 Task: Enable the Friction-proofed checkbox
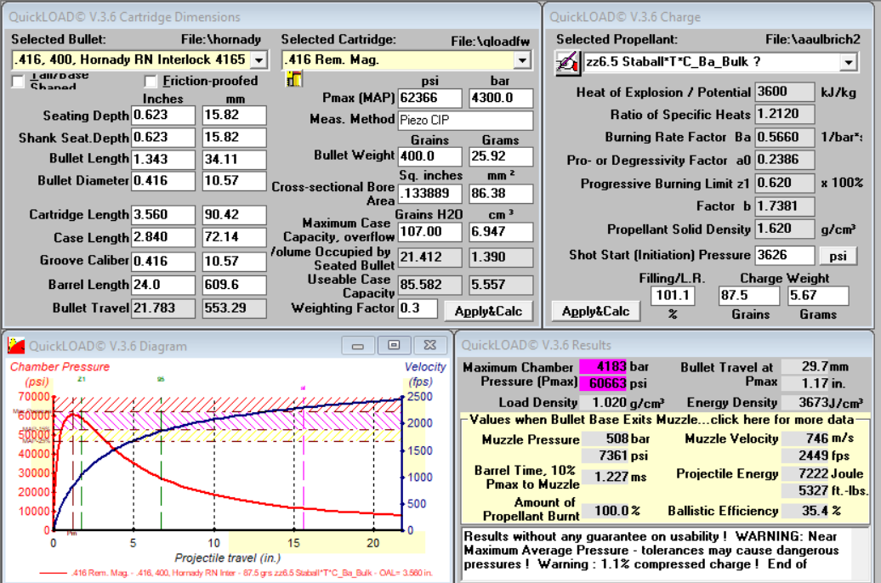coord(151,82)
